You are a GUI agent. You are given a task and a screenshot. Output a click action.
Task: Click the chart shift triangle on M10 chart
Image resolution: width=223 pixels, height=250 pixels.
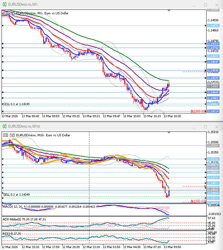click(x=169, y=132)
